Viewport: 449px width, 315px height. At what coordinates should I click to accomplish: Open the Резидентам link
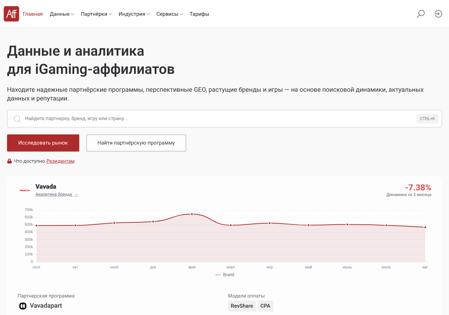click(61, 161)
